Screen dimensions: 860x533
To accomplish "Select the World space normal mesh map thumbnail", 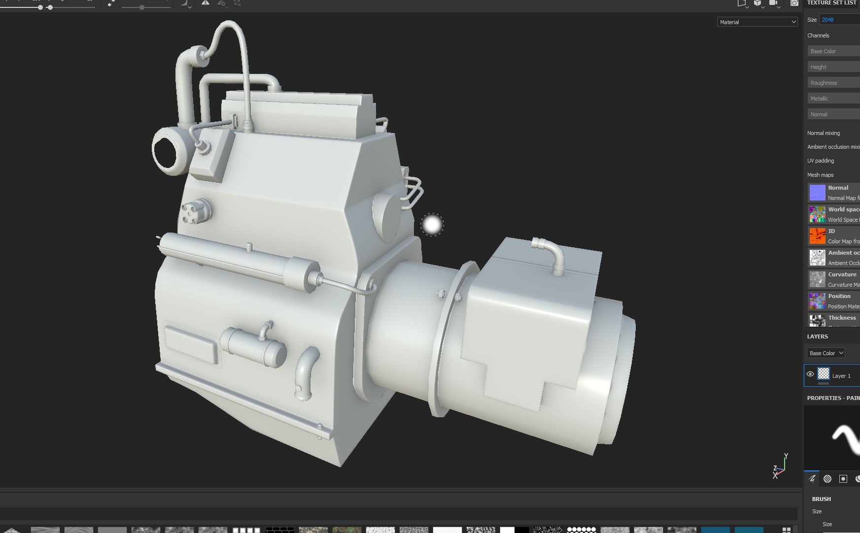I will (817, 214).
